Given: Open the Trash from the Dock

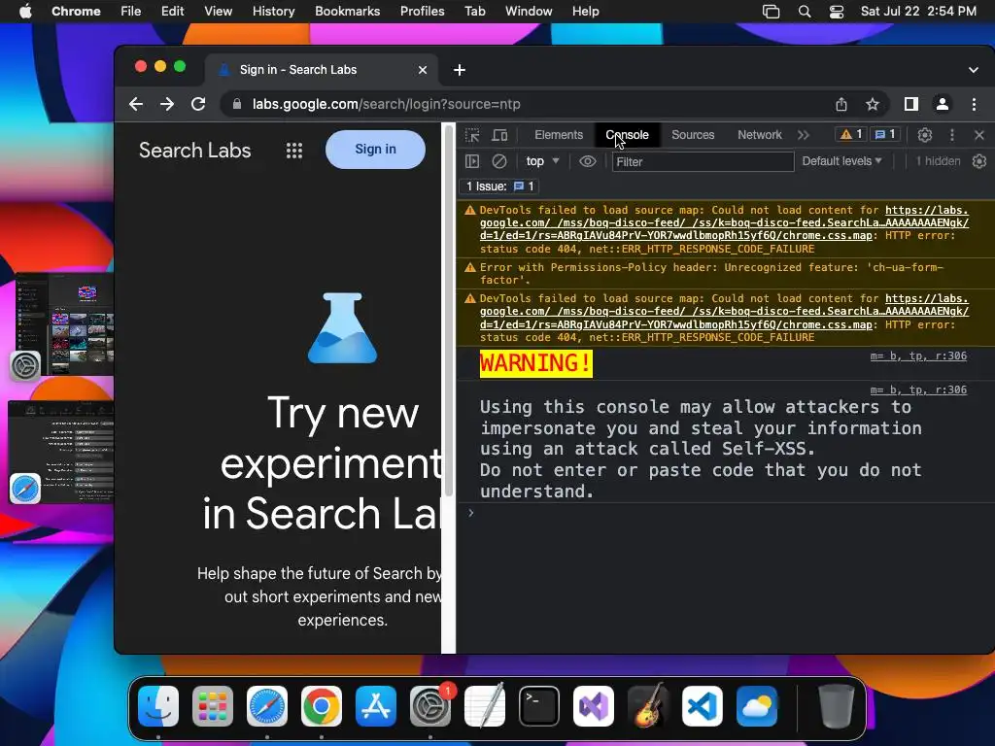Looking at the screenshot, I should point(836,706).
